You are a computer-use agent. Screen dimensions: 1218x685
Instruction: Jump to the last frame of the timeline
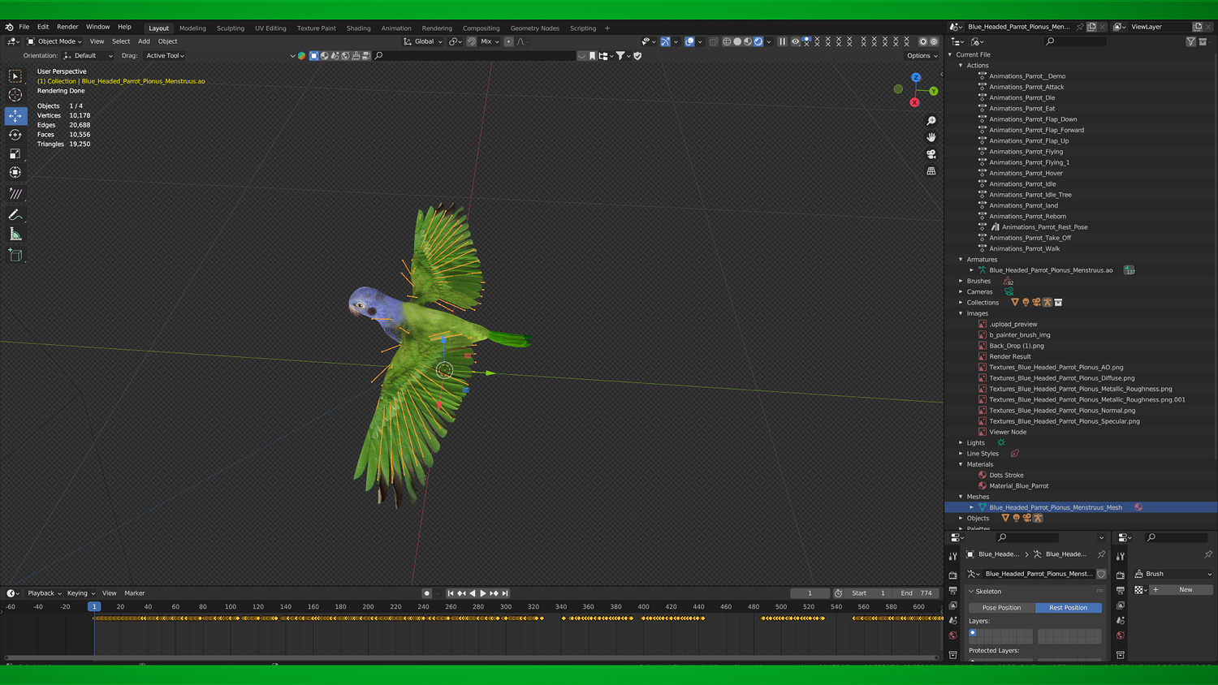[x=505, y=593]
